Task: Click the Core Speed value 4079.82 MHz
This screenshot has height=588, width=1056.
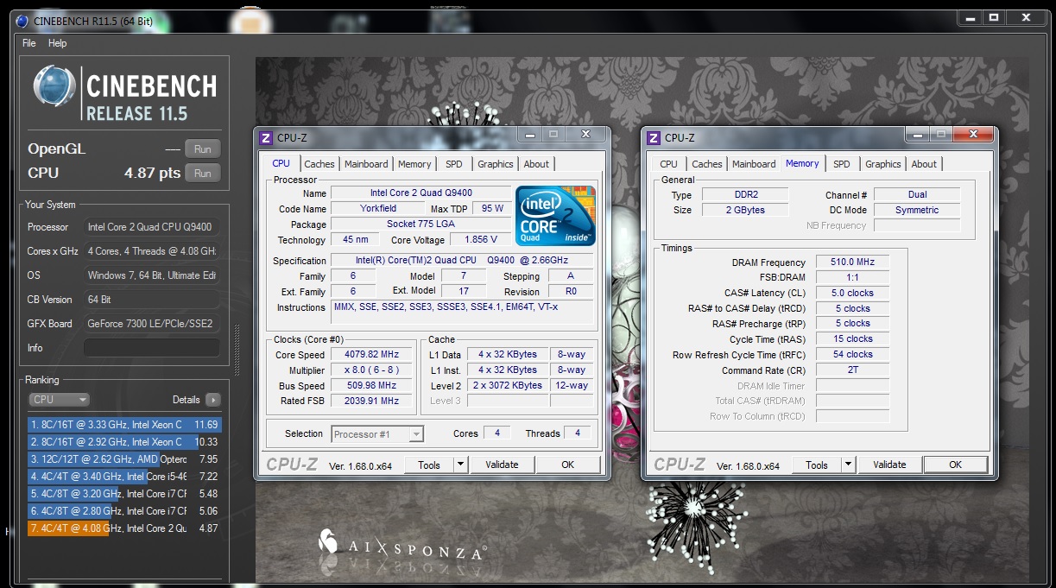Action: pos(373,355)
